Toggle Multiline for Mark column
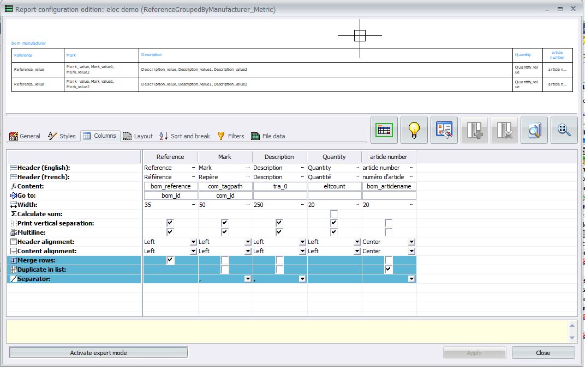585x367 pixels. (x=225, y=233)
